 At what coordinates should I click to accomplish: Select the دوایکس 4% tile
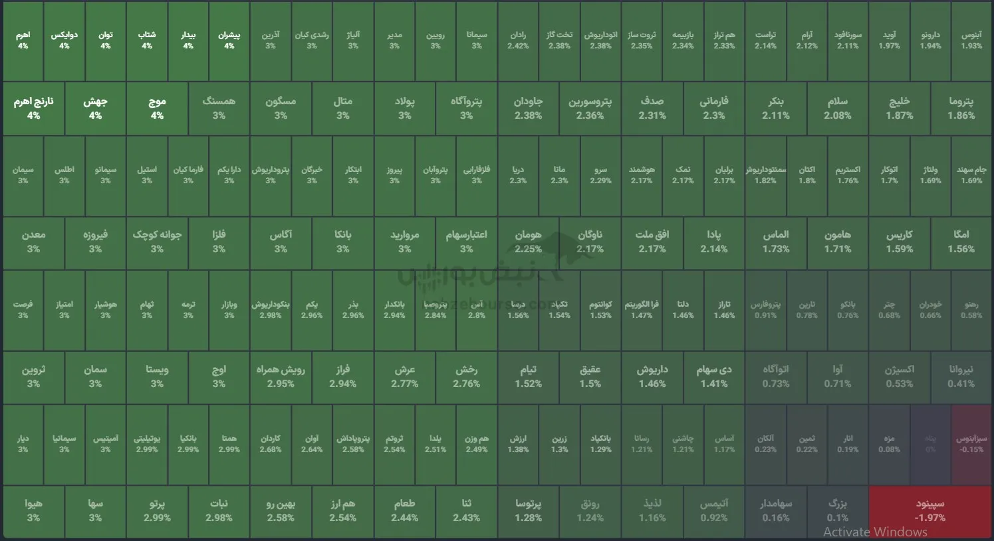(x=64, y=40)
